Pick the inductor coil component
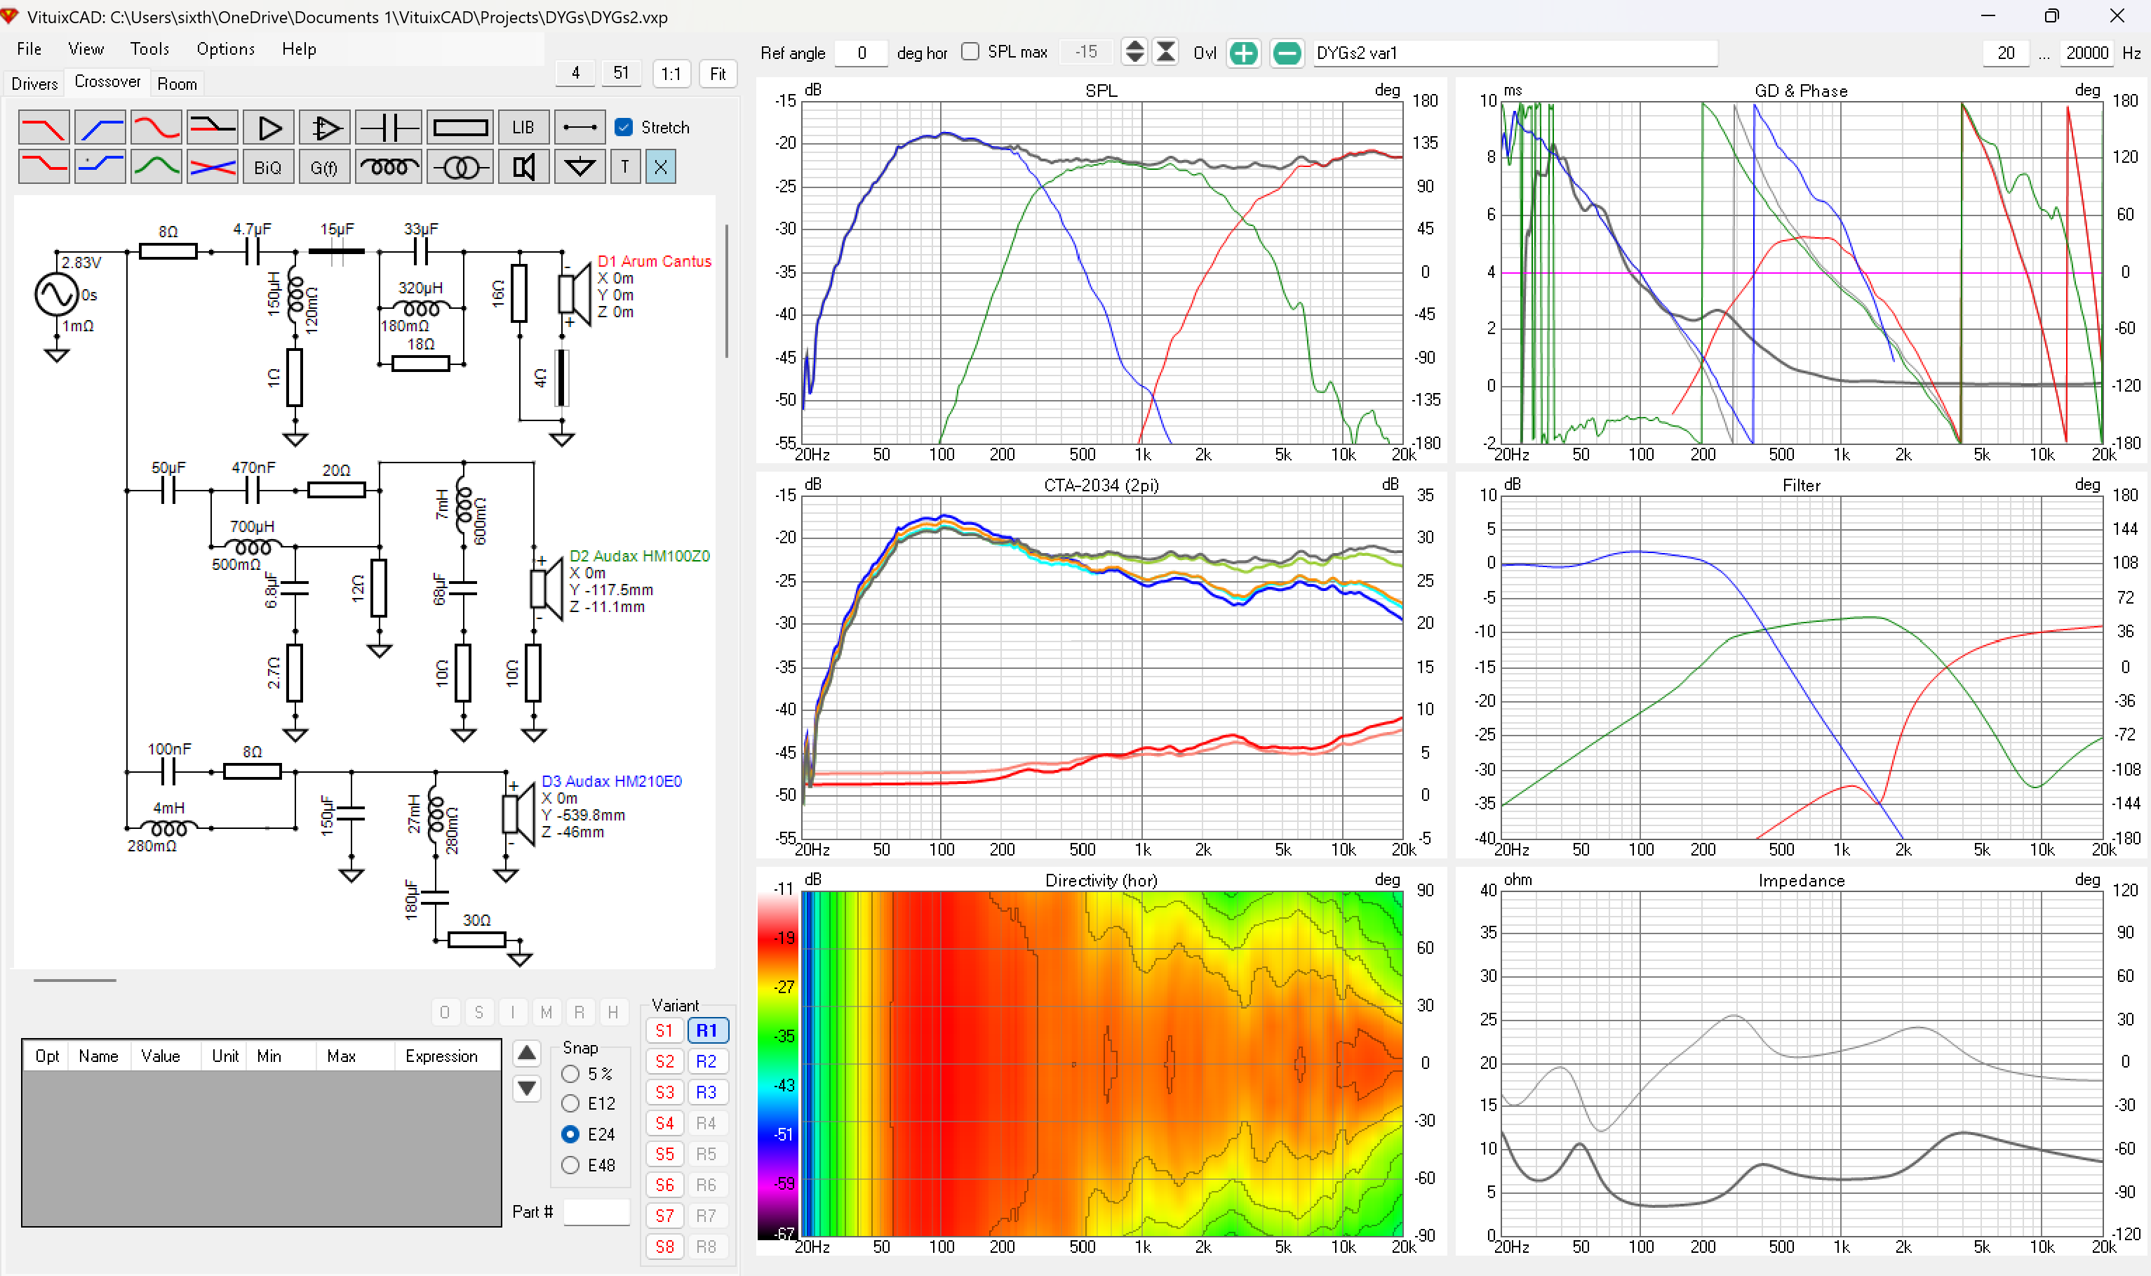 coord(389,167)
